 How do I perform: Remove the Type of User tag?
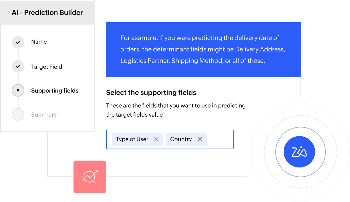(x=156, y=139)
